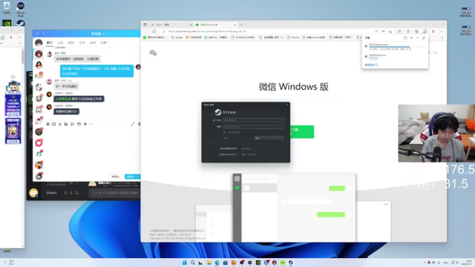This screenshot has width=475, height=267.
Task: Click the bell icon in QQ chat toolbar
Action: [x=85, y=124]
